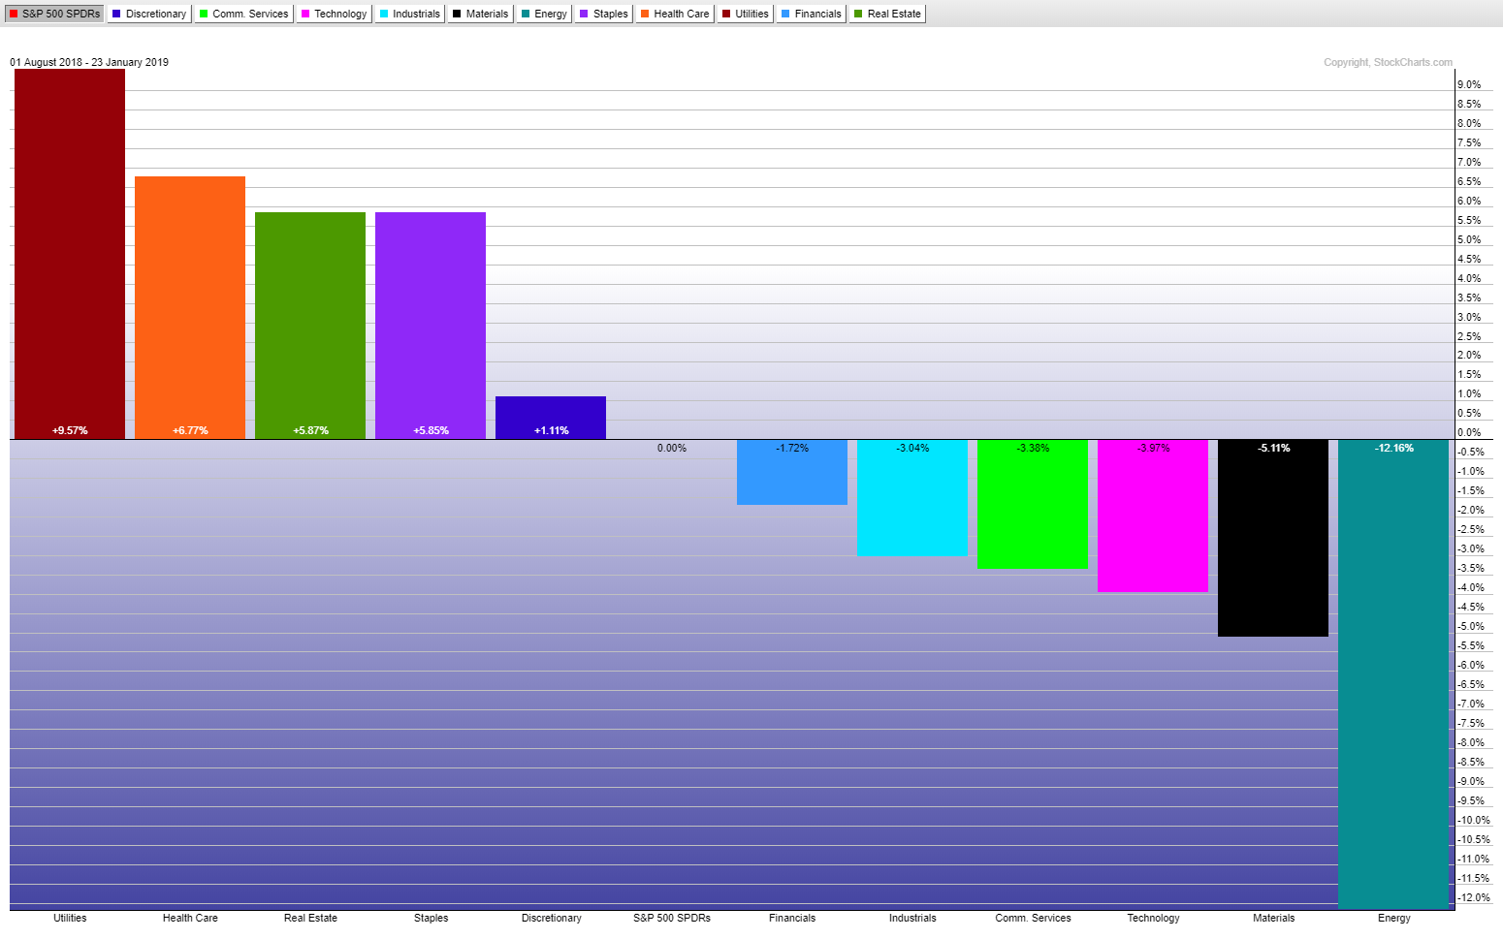Click the orange swatch in Health Care legend

point(645,14)
